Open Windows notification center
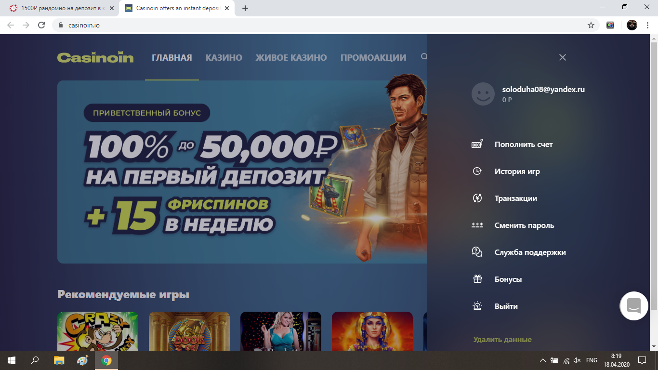Screen dimensions: 658x370 coord(642,360)
